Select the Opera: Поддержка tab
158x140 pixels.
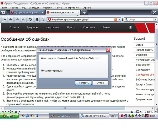[63, 12]
